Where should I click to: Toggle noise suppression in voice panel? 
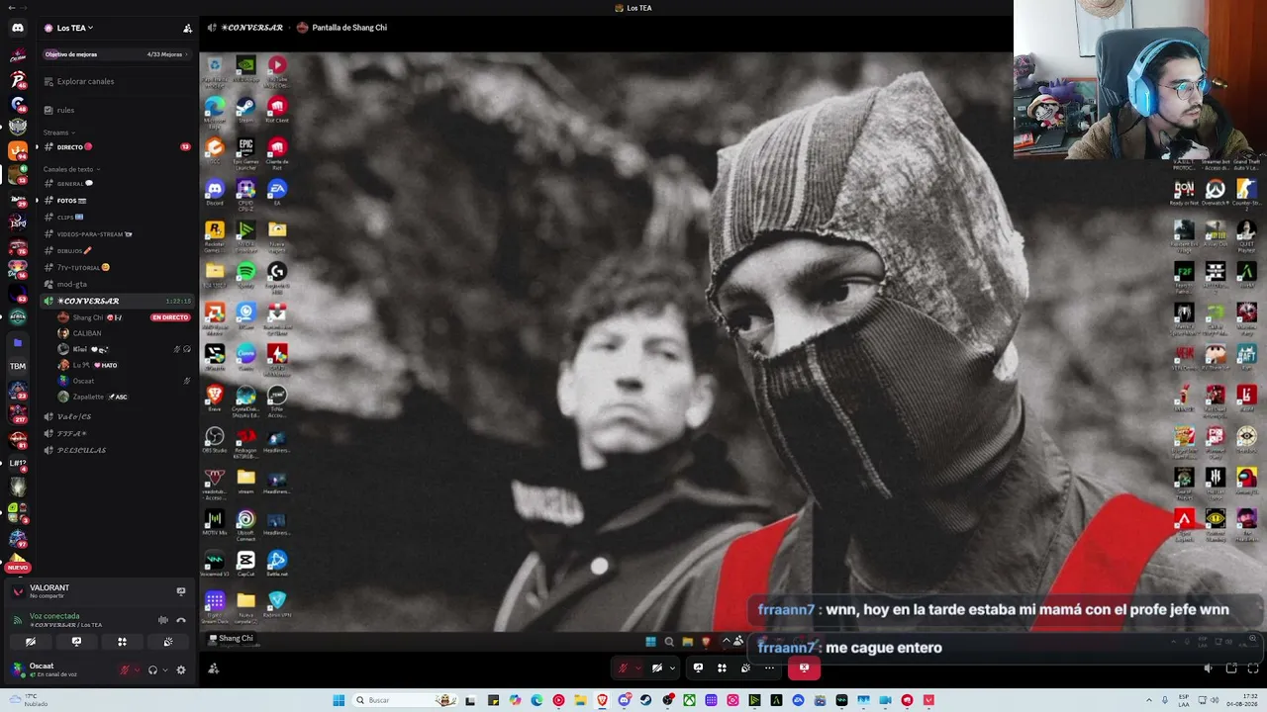163,620
